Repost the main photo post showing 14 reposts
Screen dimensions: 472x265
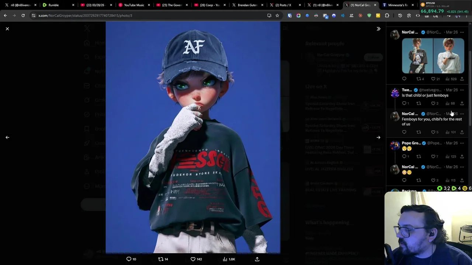pos(163,259)
